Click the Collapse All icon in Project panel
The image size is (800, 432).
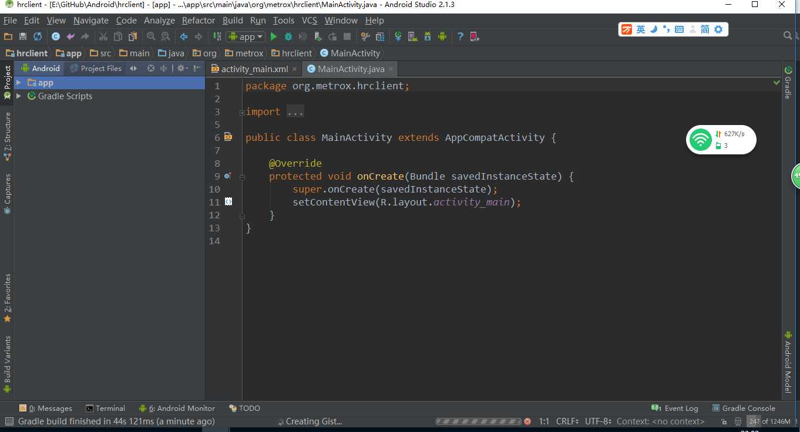tap(164, 68)
